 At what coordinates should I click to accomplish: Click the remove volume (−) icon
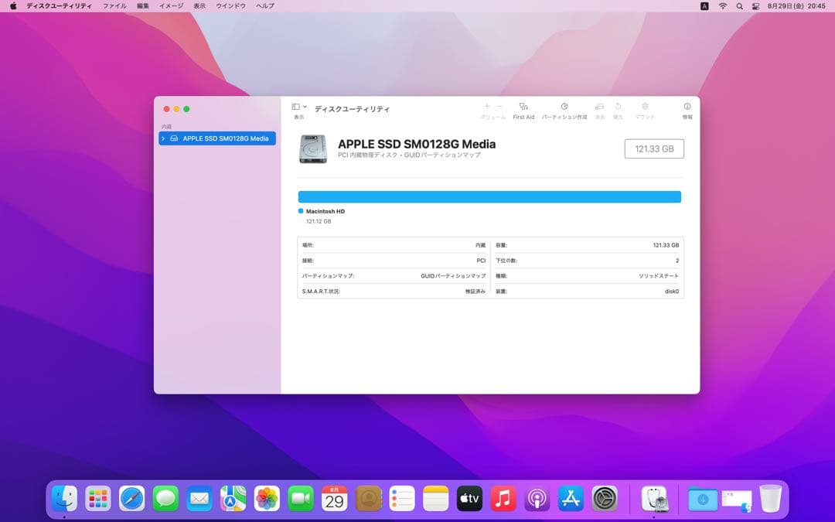point(499,106)
